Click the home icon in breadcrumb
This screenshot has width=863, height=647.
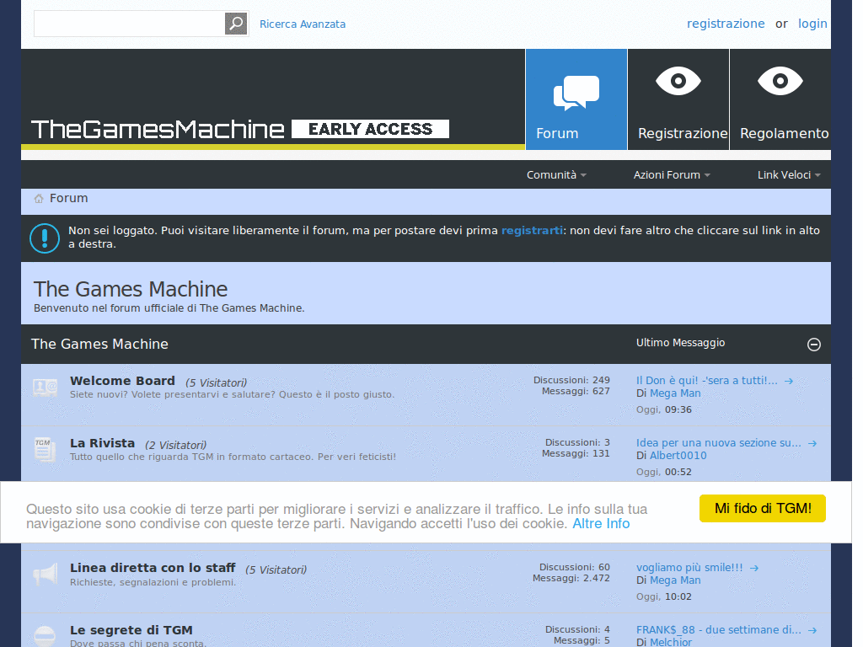[x=39, y=199]
